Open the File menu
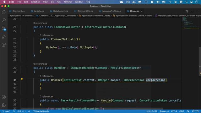The height and width of the screenshot is (113, 201). [x=19, y=2]
